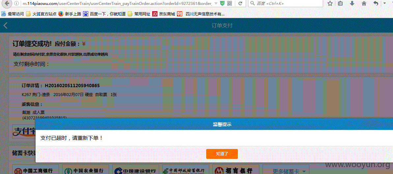
Task: Open 四川无声信息技术 bookmark
Action: coord(201,14)
